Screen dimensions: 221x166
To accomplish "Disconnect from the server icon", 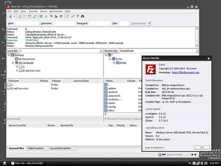I will [56, 16].
